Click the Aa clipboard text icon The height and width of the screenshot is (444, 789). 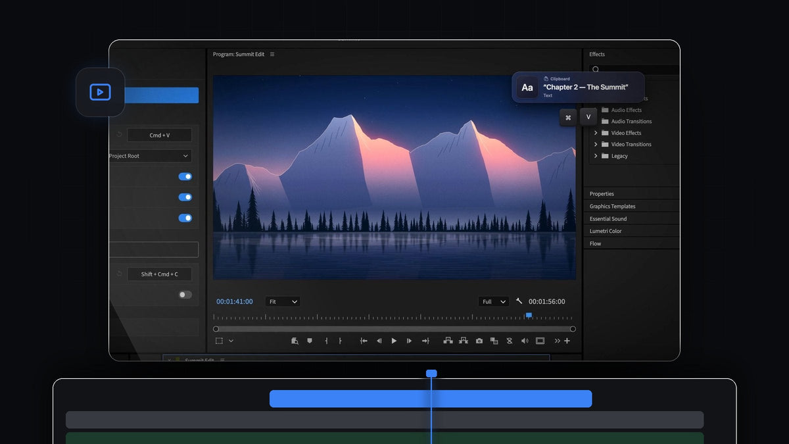527,87
